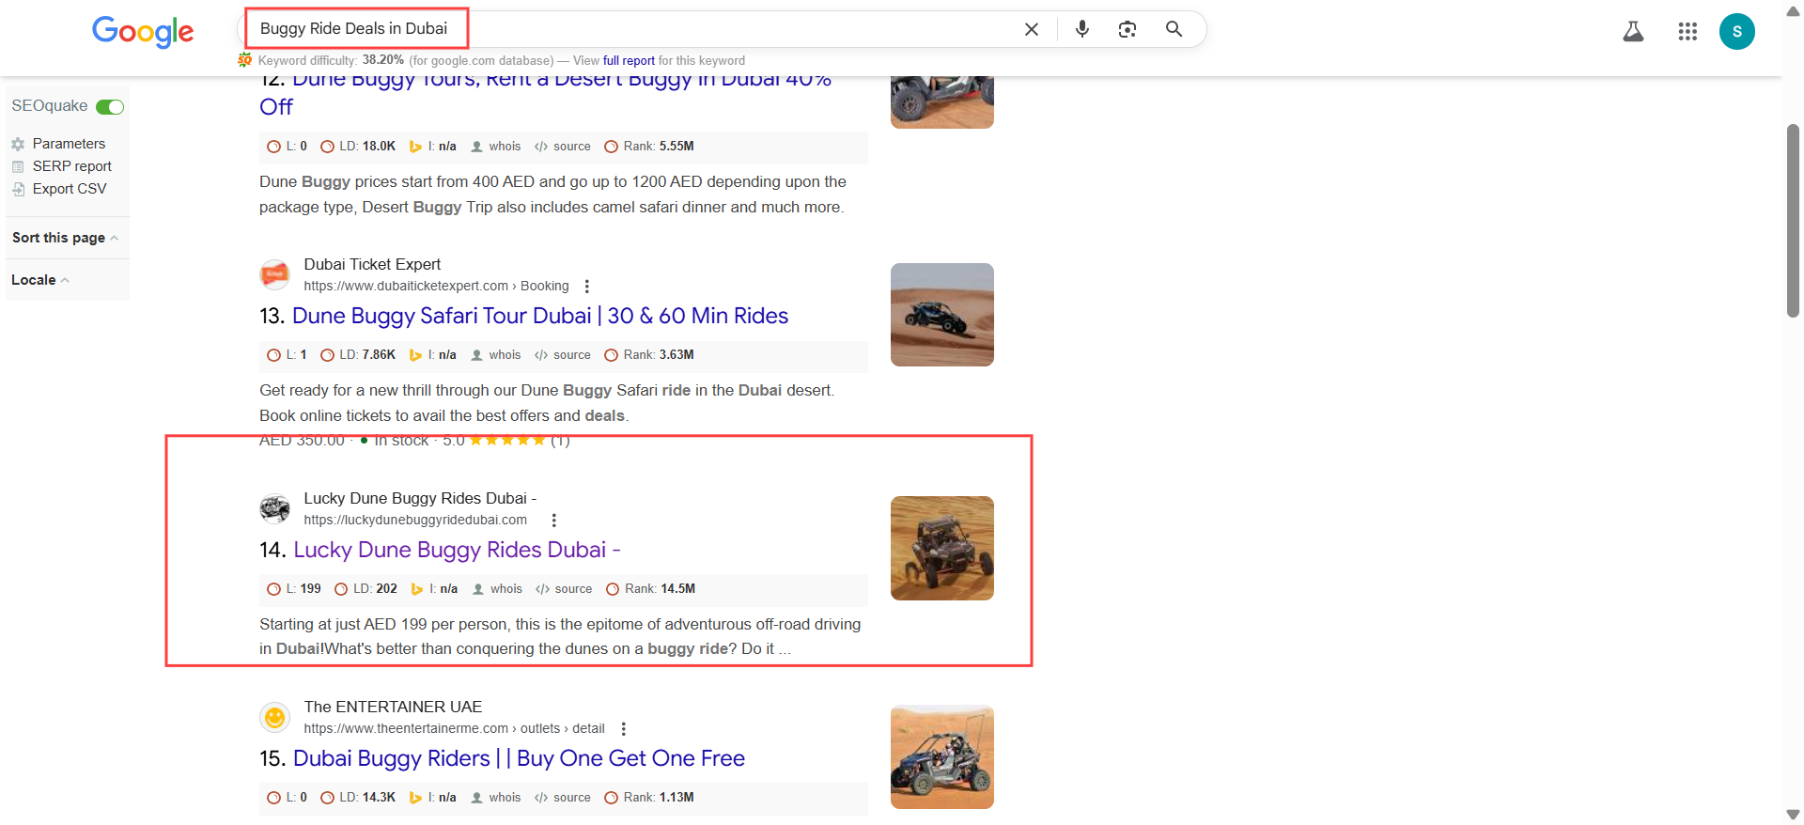The width and height of the screenshot is (1804, 825).
Task: Click Bing index icon in Dubai Ticket Expert row
Action: click(x=415, y=355)
